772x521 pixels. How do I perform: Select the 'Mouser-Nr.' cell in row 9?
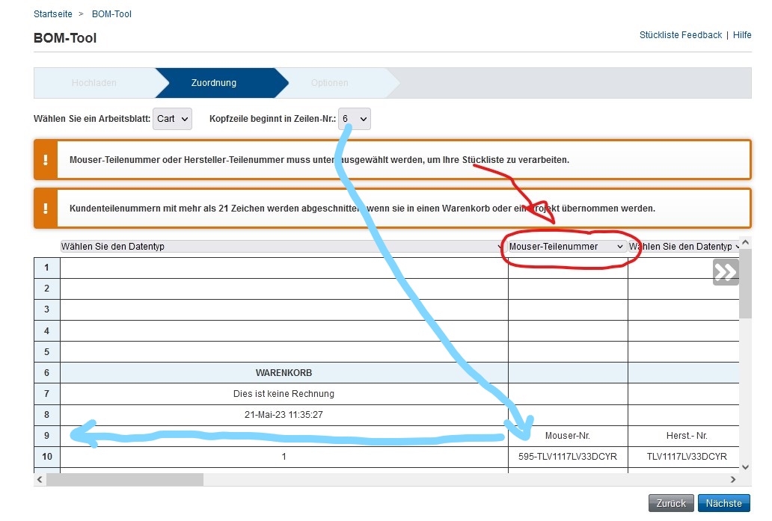tap(568, 436)
